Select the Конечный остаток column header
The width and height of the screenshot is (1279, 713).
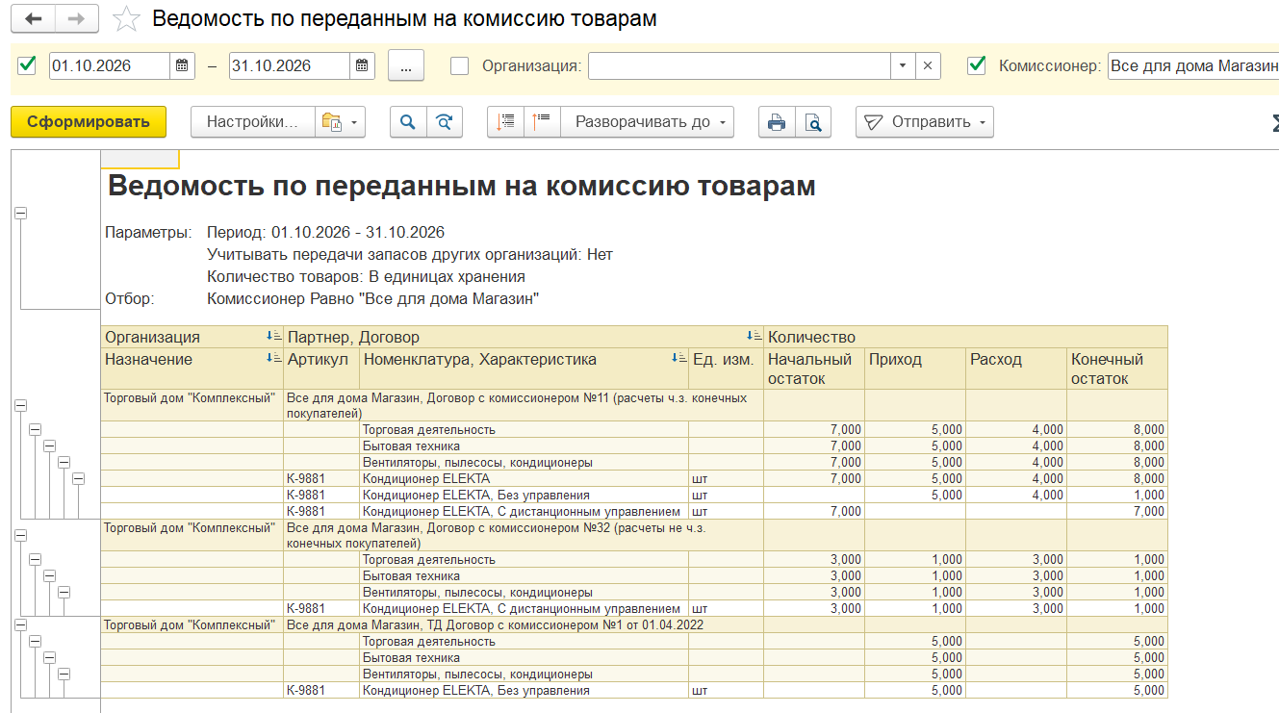tap(1117, 369)
